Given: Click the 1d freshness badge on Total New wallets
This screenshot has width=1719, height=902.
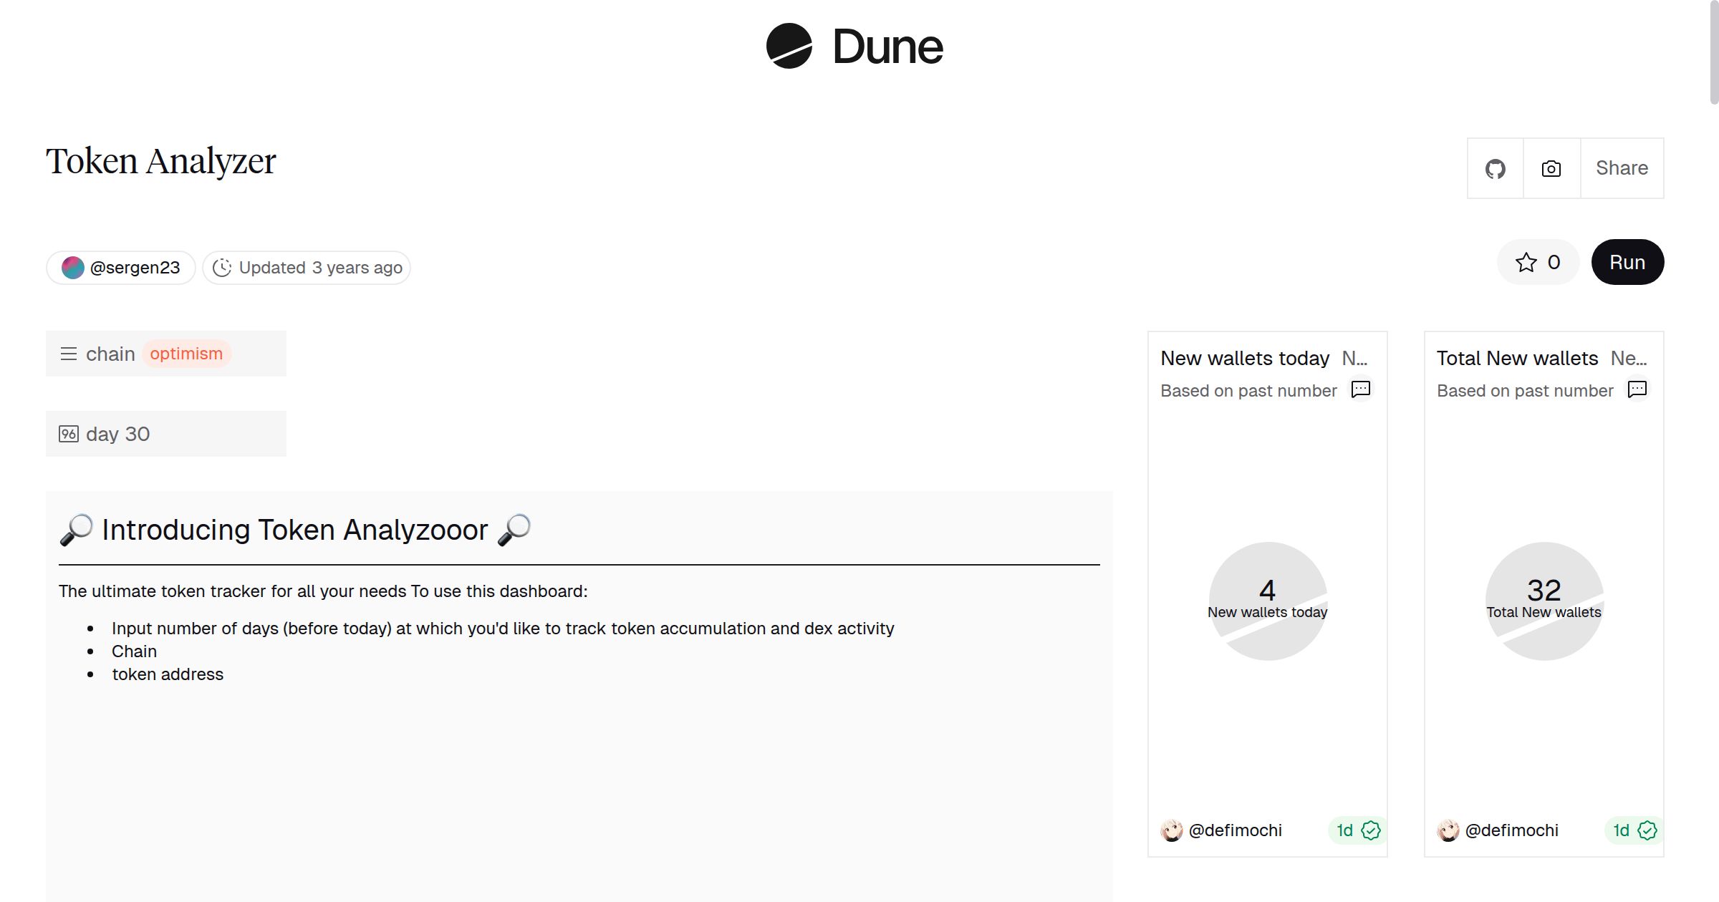Looking at the screenshot, I should tap(1621, 830).
